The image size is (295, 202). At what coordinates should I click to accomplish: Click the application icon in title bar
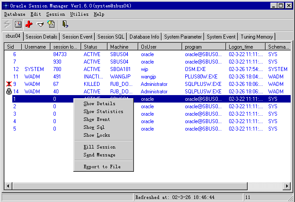point(6,6)
